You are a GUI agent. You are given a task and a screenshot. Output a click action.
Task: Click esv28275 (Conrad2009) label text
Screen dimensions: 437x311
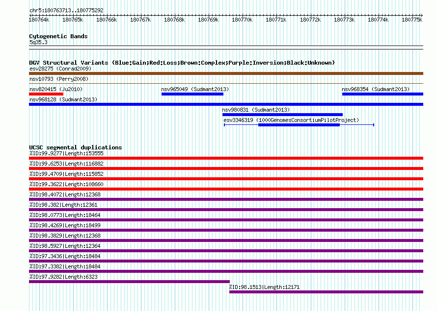60,69
